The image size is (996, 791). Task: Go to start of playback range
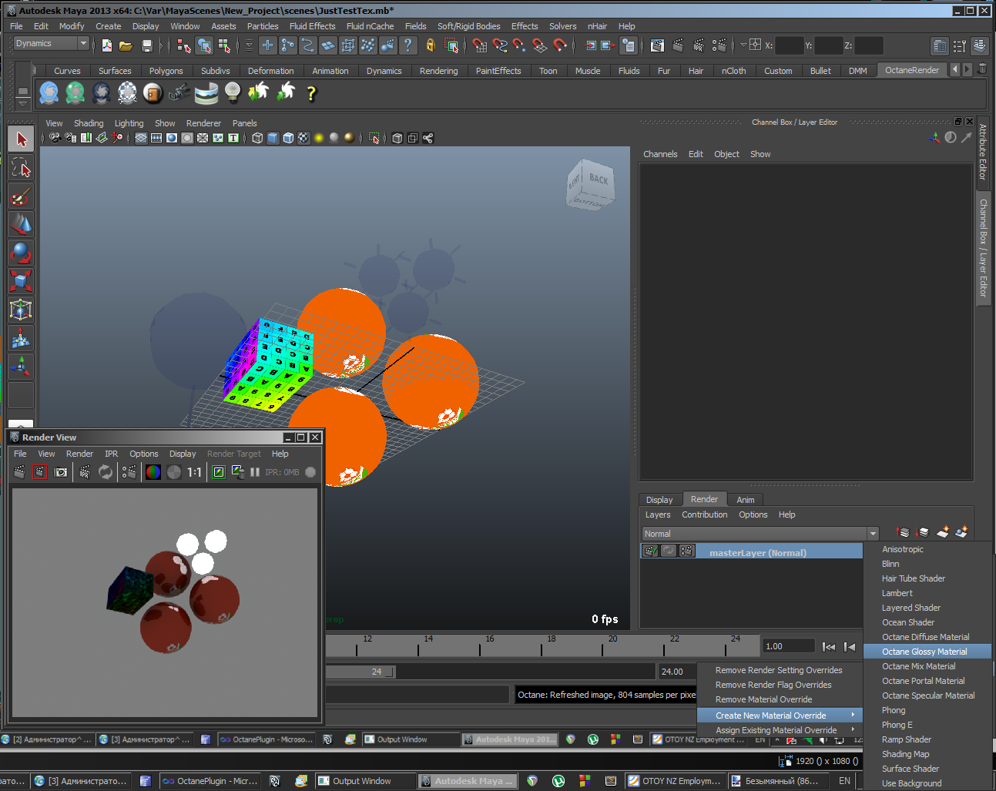(x=829, y=647)
